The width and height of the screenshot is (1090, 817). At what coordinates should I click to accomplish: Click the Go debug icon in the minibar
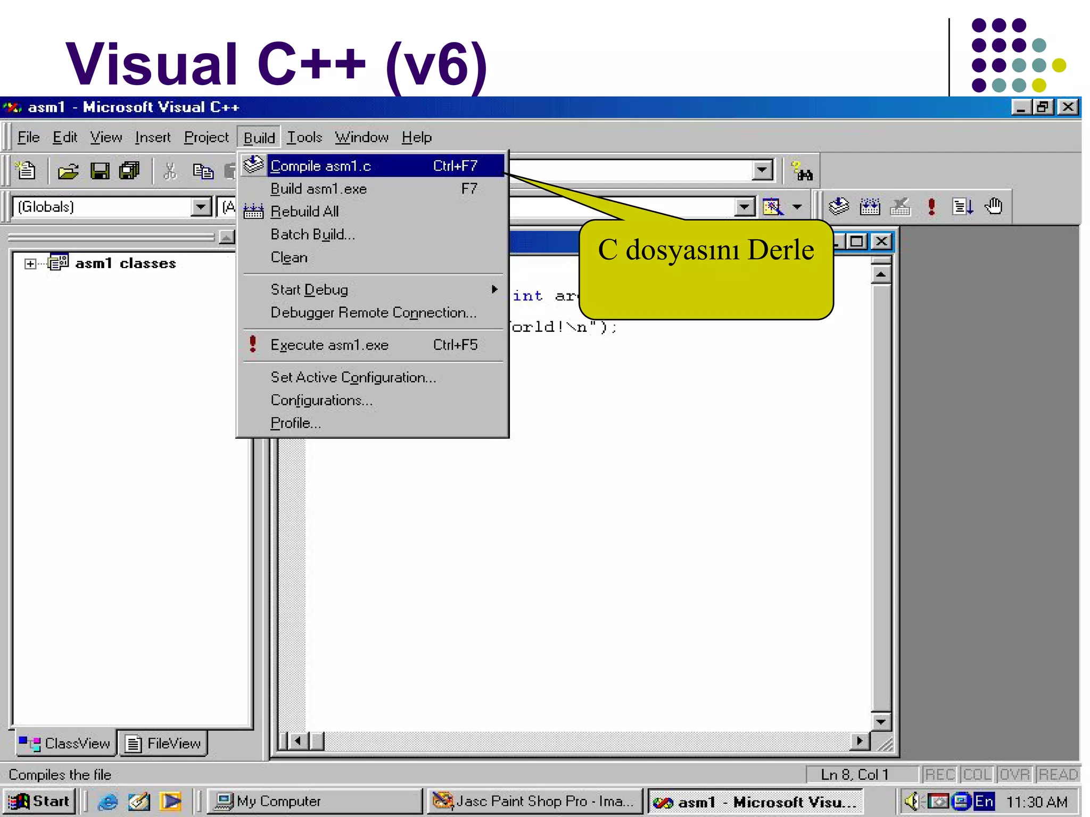(963, 206)
